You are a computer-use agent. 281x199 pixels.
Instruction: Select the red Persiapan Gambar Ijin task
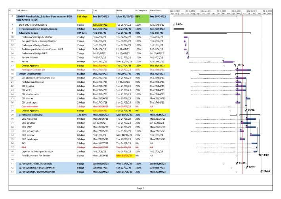[x=33, y=70]
